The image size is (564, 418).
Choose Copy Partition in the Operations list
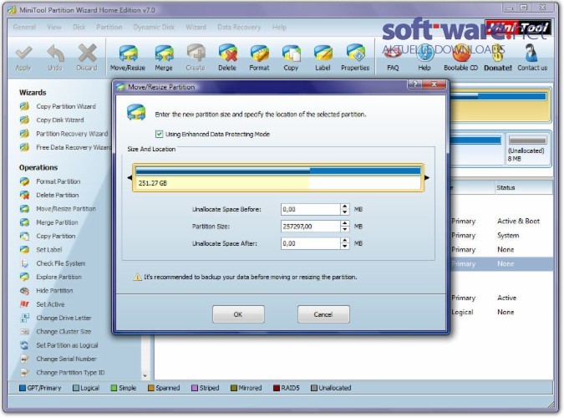(48, 237)
